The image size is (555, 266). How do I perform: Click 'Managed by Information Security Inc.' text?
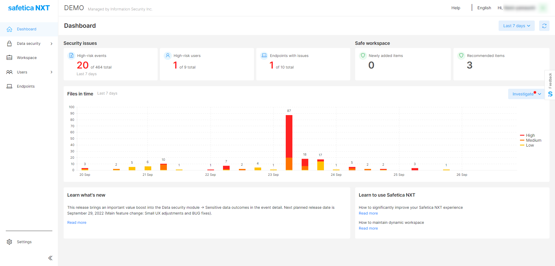[120, 9]
